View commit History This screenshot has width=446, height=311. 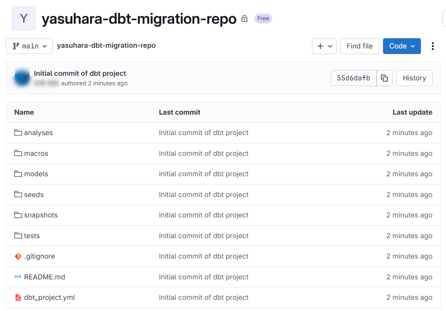click(x=414, y=78)
